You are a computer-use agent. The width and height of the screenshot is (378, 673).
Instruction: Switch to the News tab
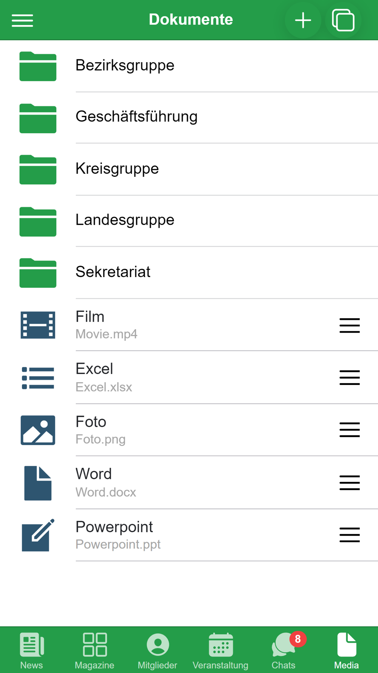tap(32, 651)
